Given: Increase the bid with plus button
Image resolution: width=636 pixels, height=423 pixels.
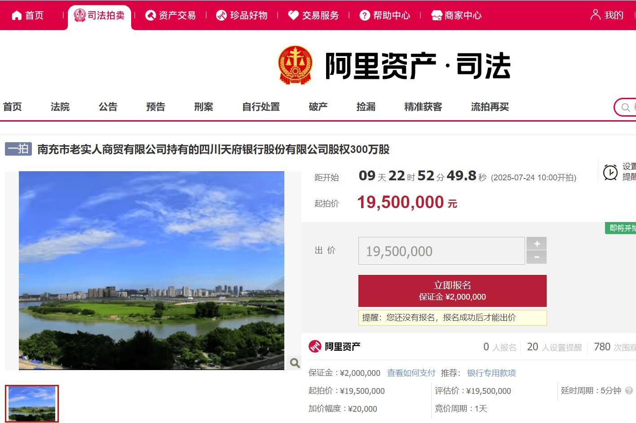Looking at the screenshot, I should [536, 244].
